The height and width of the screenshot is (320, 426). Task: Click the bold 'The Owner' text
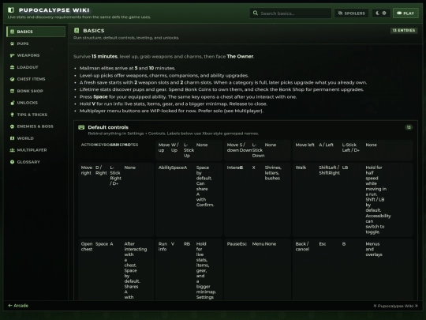pos(240,56)
